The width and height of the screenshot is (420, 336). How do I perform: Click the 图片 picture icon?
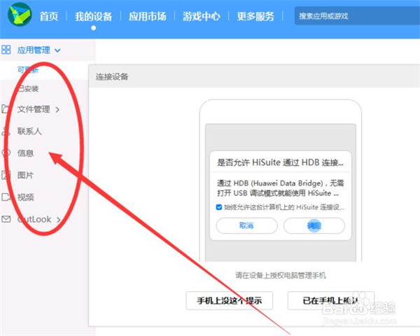tap(6, 175)
